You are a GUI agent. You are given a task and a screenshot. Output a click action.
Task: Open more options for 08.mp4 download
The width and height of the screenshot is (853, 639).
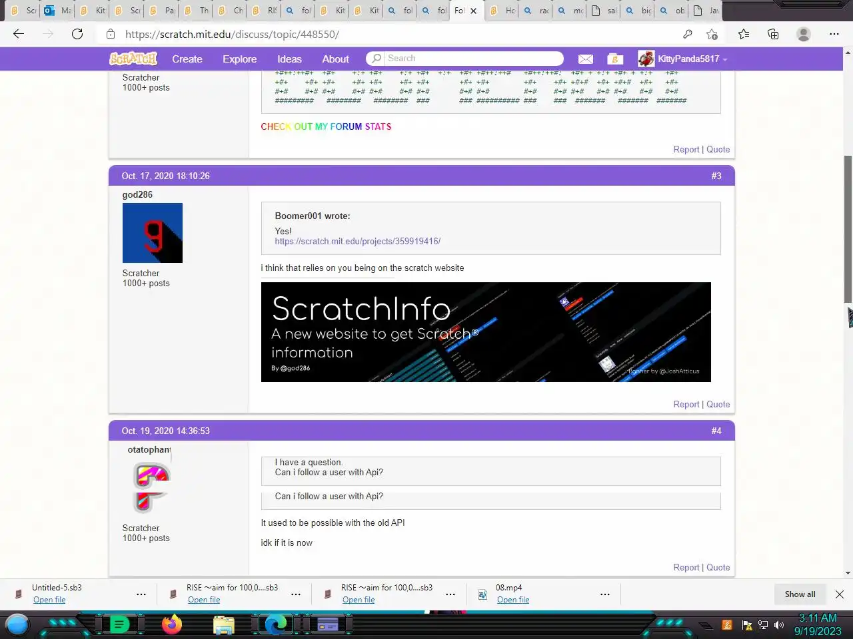click(x=605, y=594)
